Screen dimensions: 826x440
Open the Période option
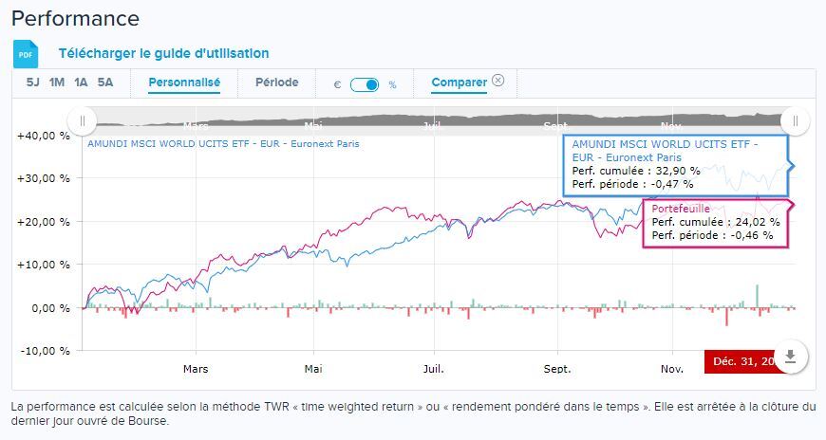pyautogui.click(x=276, y=82)
